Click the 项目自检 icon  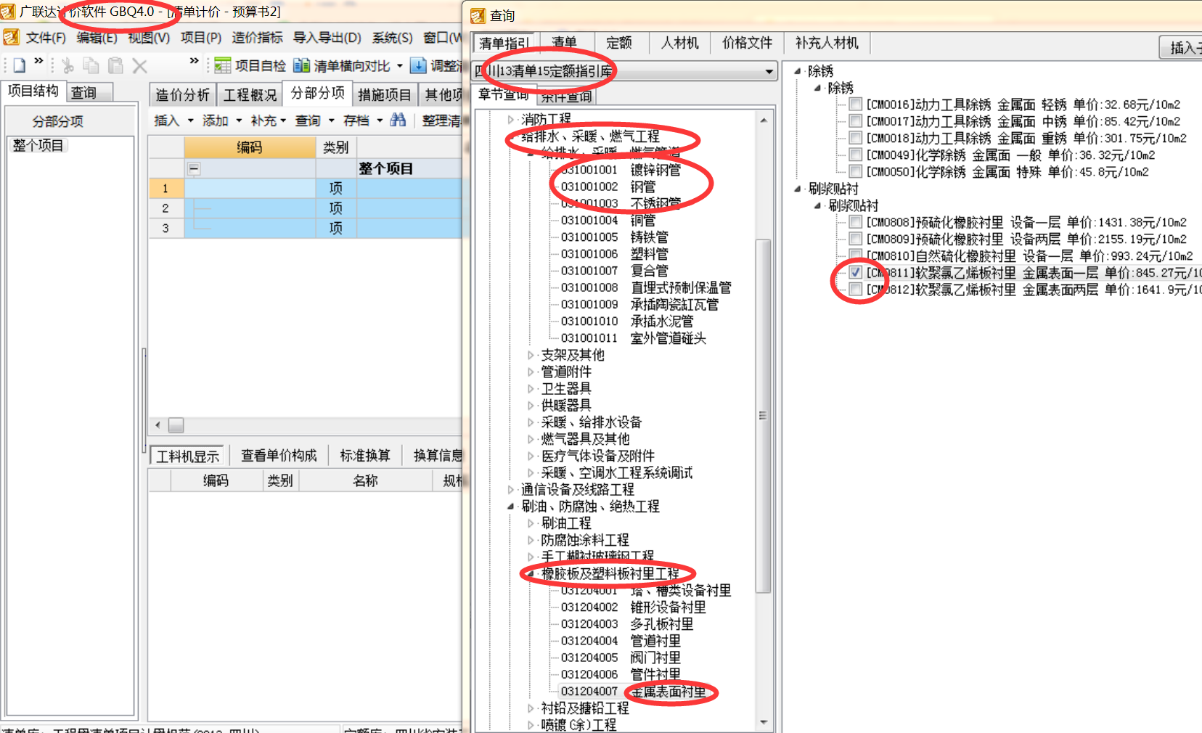coord(223,66)
